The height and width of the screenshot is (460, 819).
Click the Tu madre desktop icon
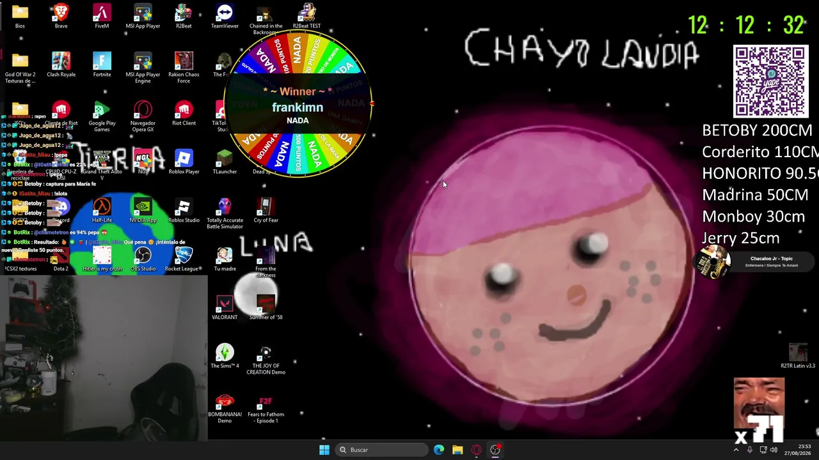coord(225,259)
